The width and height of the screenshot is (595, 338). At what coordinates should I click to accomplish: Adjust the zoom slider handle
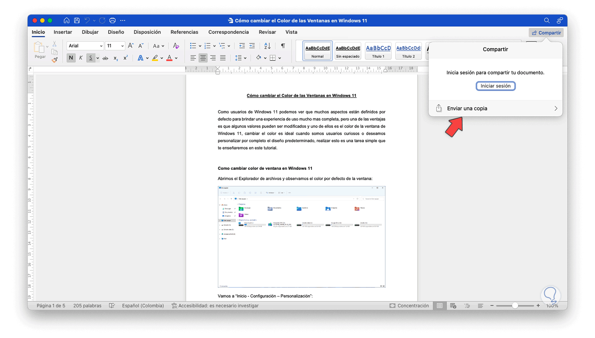click(515, 306)
